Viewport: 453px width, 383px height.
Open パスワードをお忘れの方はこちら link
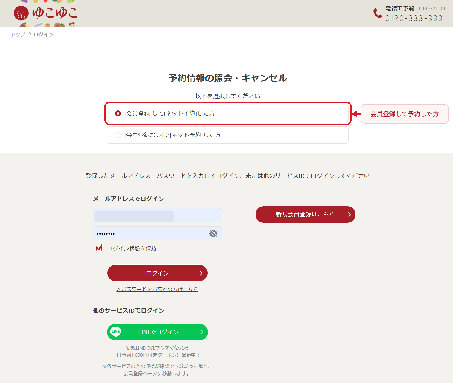(157, 289)
